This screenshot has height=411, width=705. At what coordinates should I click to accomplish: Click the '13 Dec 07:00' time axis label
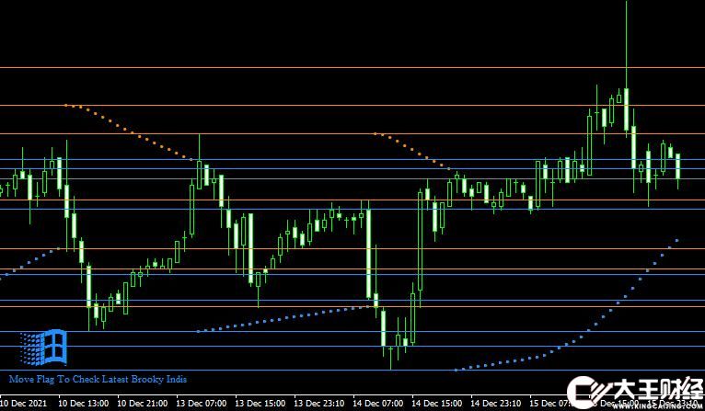coord(201,404)
